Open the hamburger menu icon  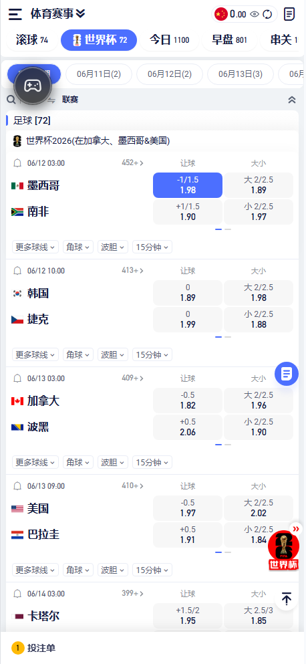point(15,14)
